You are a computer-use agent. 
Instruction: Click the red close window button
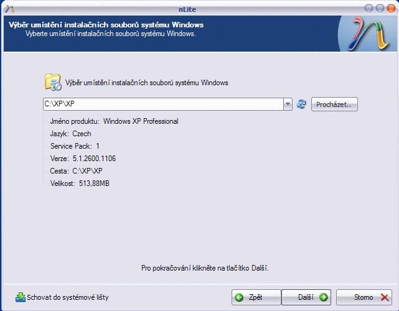[x=391, y=8]
